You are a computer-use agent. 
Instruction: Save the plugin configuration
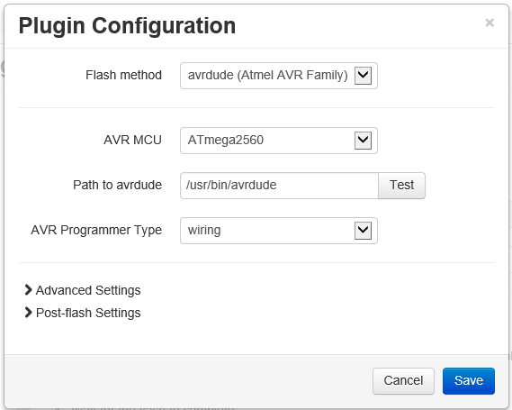tap(469, 381)
